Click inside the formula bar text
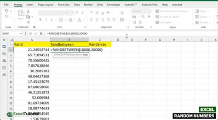 pos(67,34)
